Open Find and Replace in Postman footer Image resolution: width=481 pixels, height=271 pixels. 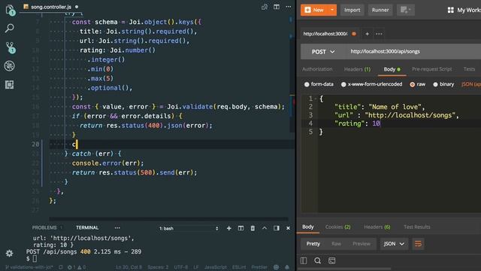pyautogui.click(x=317, y=261)
